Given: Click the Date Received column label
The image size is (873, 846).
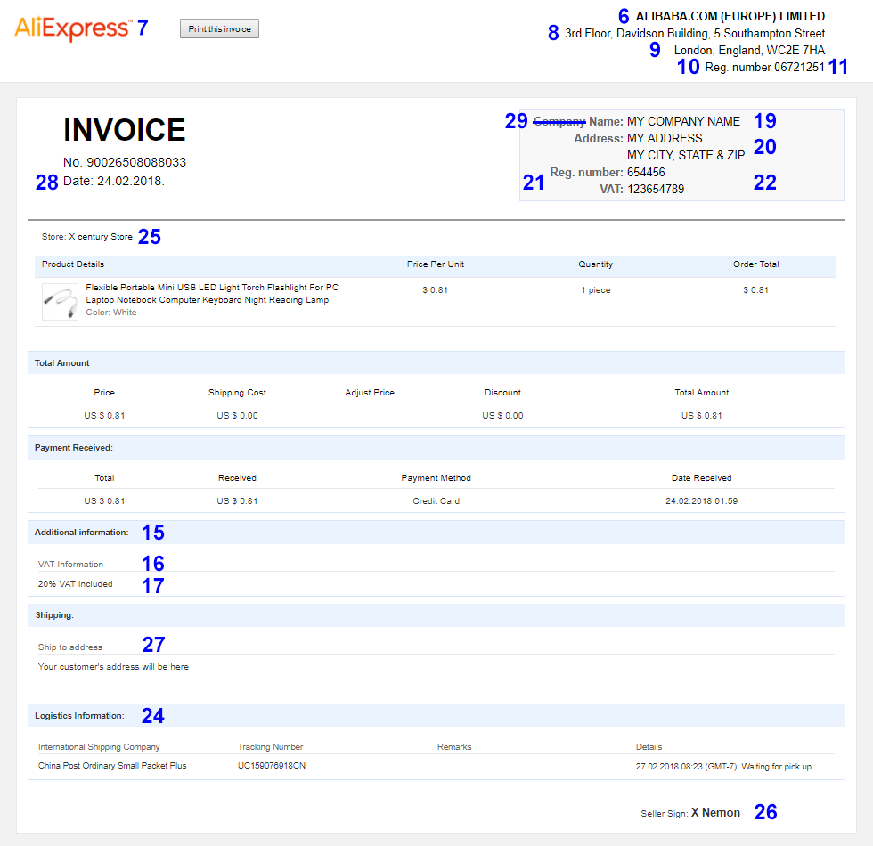Looking at the screenshot, I should tap(702, 478).
